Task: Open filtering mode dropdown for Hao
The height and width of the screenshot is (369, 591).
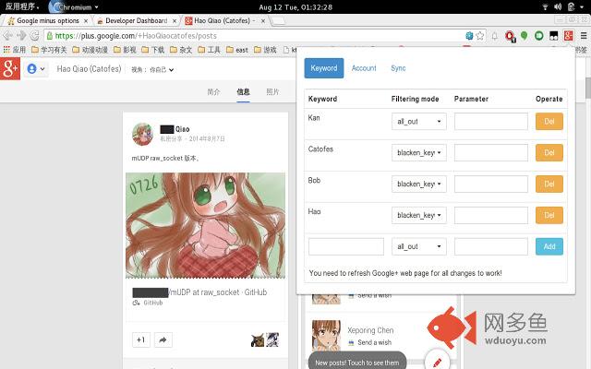Action: click(418, 215)
